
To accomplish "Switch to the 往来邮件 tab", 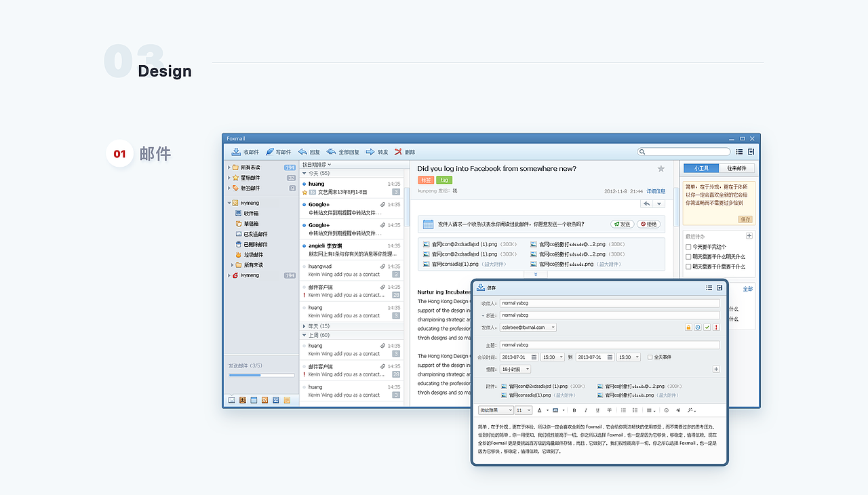I will (736, 168).
